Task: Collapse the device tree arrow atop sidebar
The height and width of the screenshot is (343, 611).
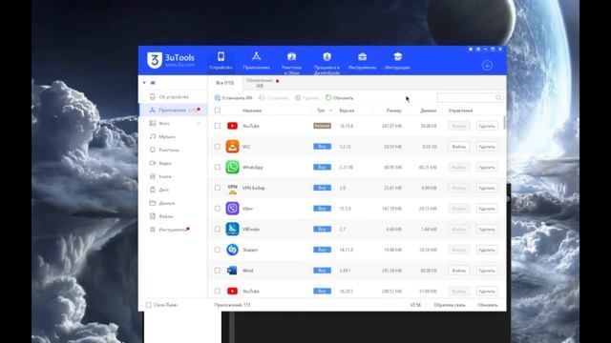Action: click(x=144, y=83)
